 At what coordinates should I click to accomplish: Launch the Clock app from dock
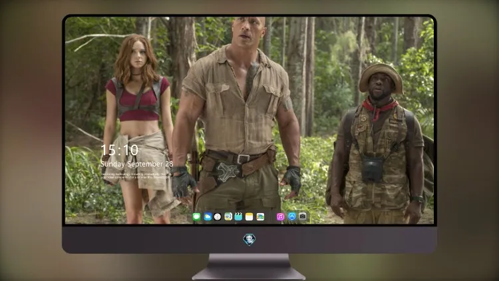(x=218, y=217)
